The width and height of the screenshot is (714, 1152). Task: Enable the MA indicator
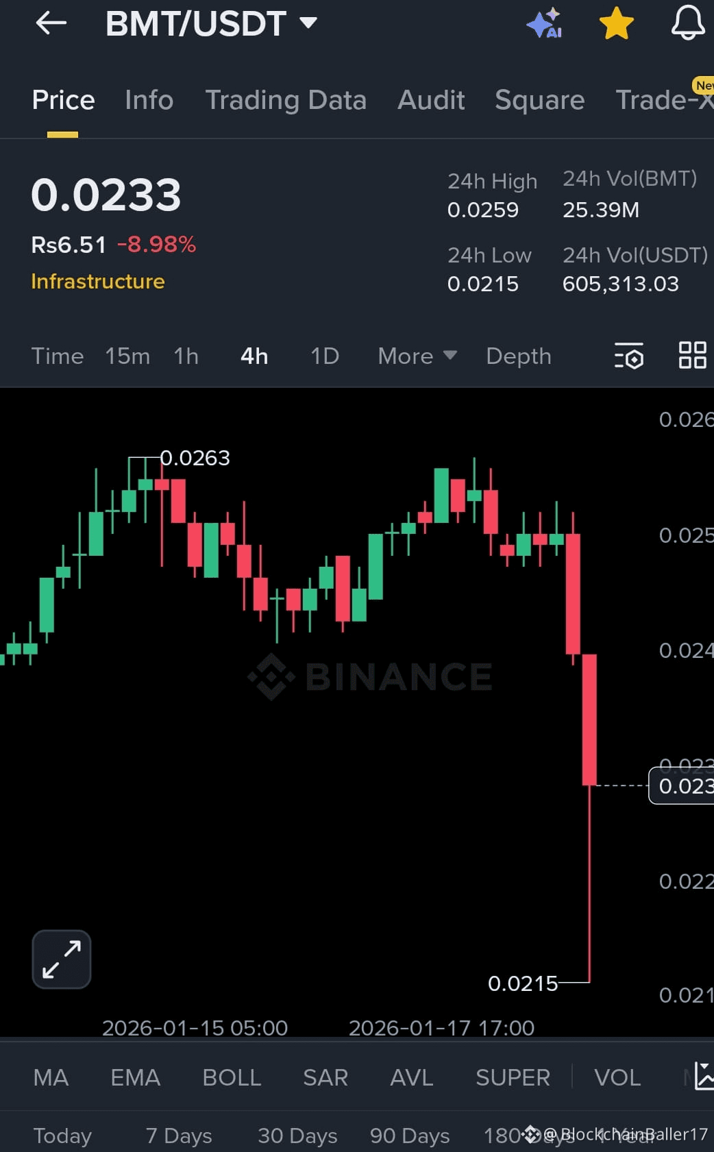click(51, 1077)
